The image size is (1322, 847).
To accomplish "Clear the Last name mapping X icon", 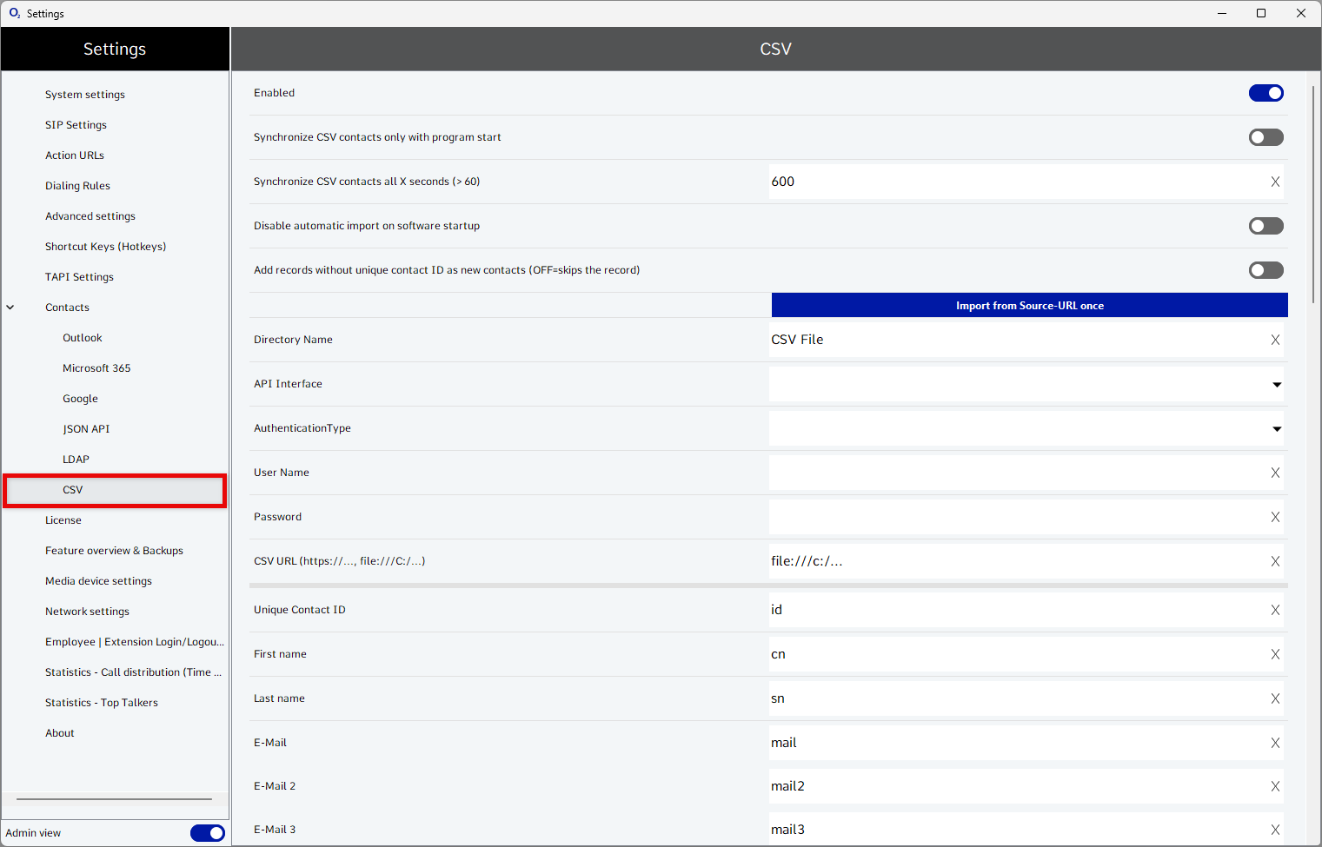I will [x=1275, y=698].
